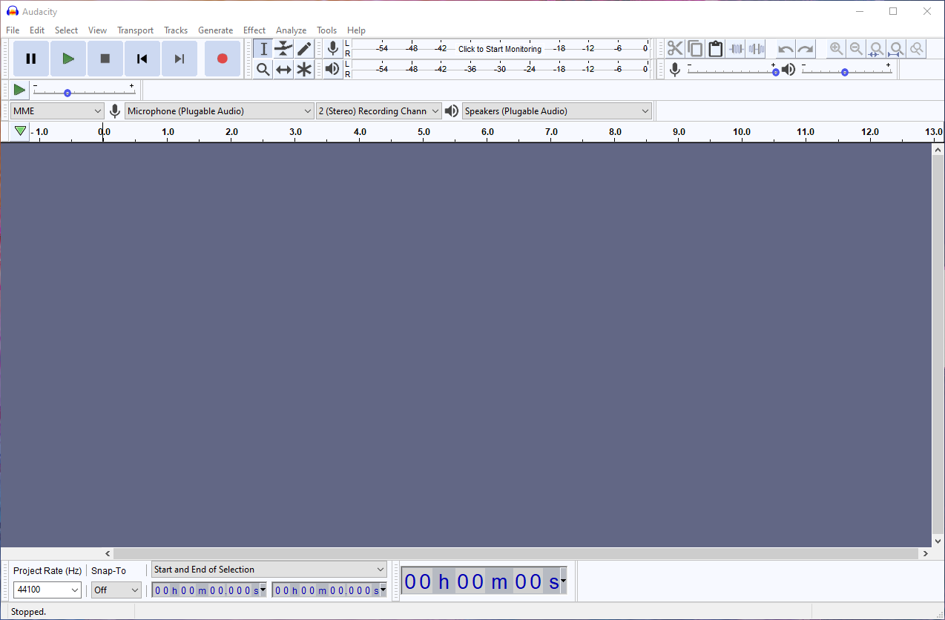
Task: Click the vertical scrollbar down arrow
Action: [x=938, y=541]
